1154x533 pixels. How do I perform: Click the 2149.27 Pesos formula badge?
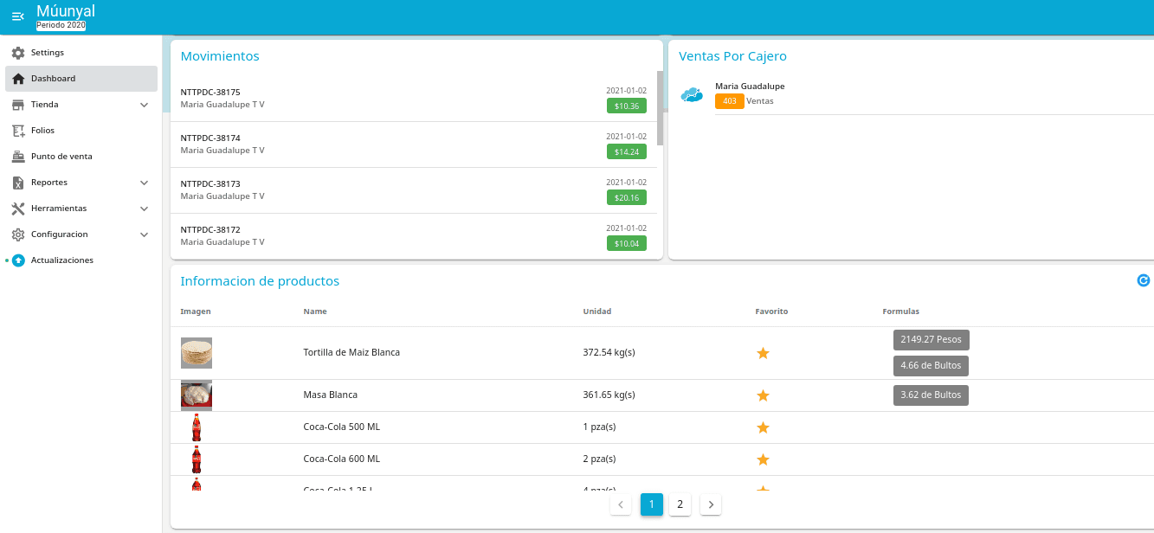click(931, 339)
